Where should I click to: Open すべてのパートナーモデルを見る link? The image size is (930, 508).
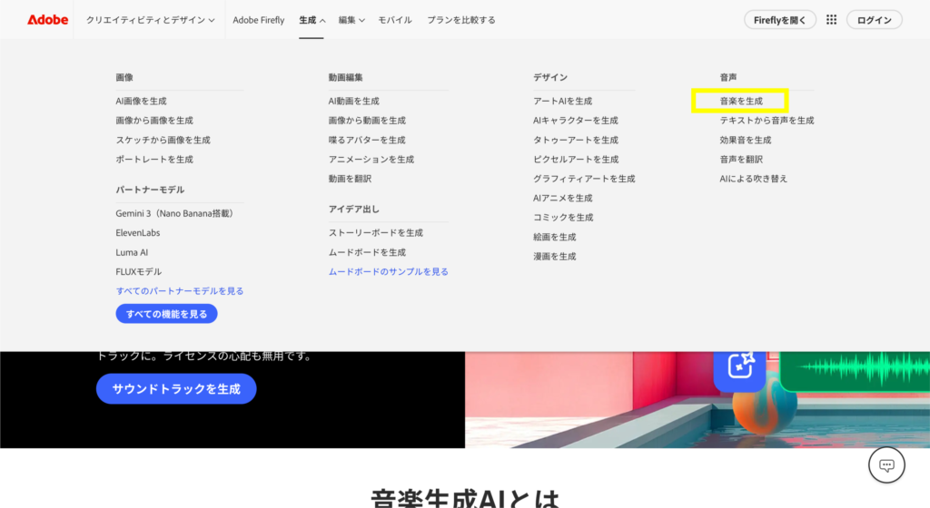tap(180, 291)
